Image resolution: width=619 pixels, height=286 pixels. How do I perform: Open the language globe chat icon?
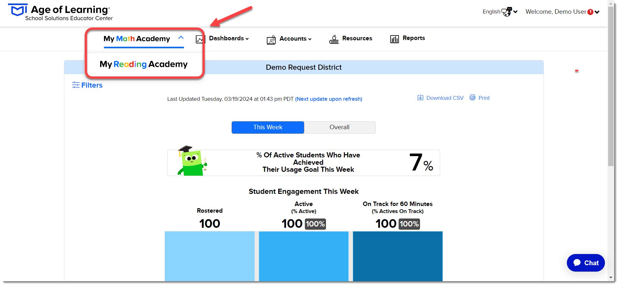click(x=506, y=12)
